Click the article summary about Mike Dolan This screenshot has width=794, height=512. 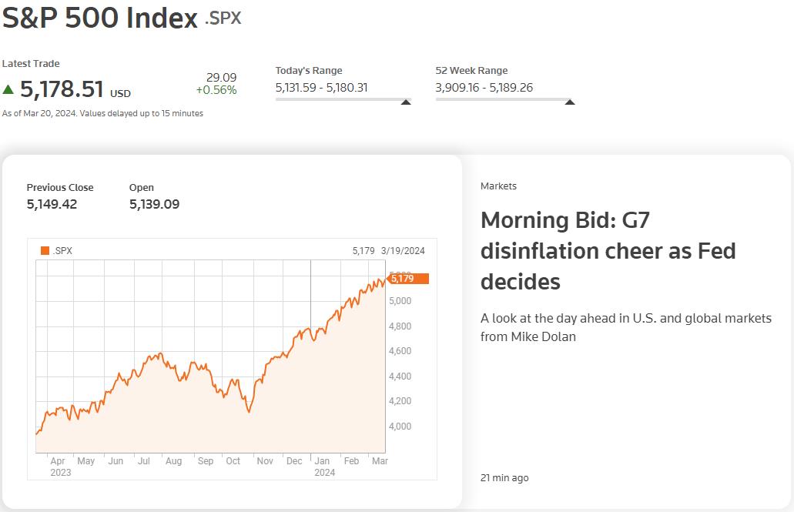626,327
